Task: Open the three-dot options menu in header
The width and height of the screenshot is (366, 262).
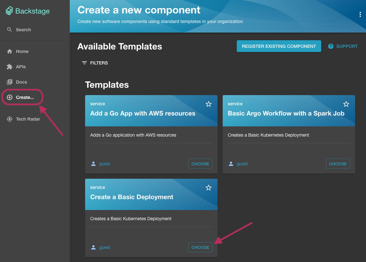Action: (x=360, y=14)
